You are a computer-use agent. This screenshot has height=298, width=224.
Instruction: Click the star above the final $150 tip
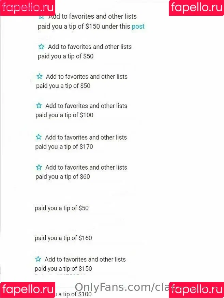click(x=38, y=259)
